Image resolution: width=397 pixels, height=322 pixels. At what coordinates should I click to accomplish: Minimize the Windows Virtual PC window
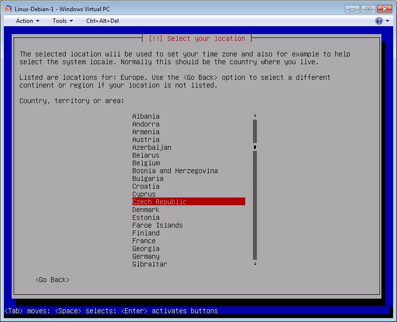tap(352, 9)
